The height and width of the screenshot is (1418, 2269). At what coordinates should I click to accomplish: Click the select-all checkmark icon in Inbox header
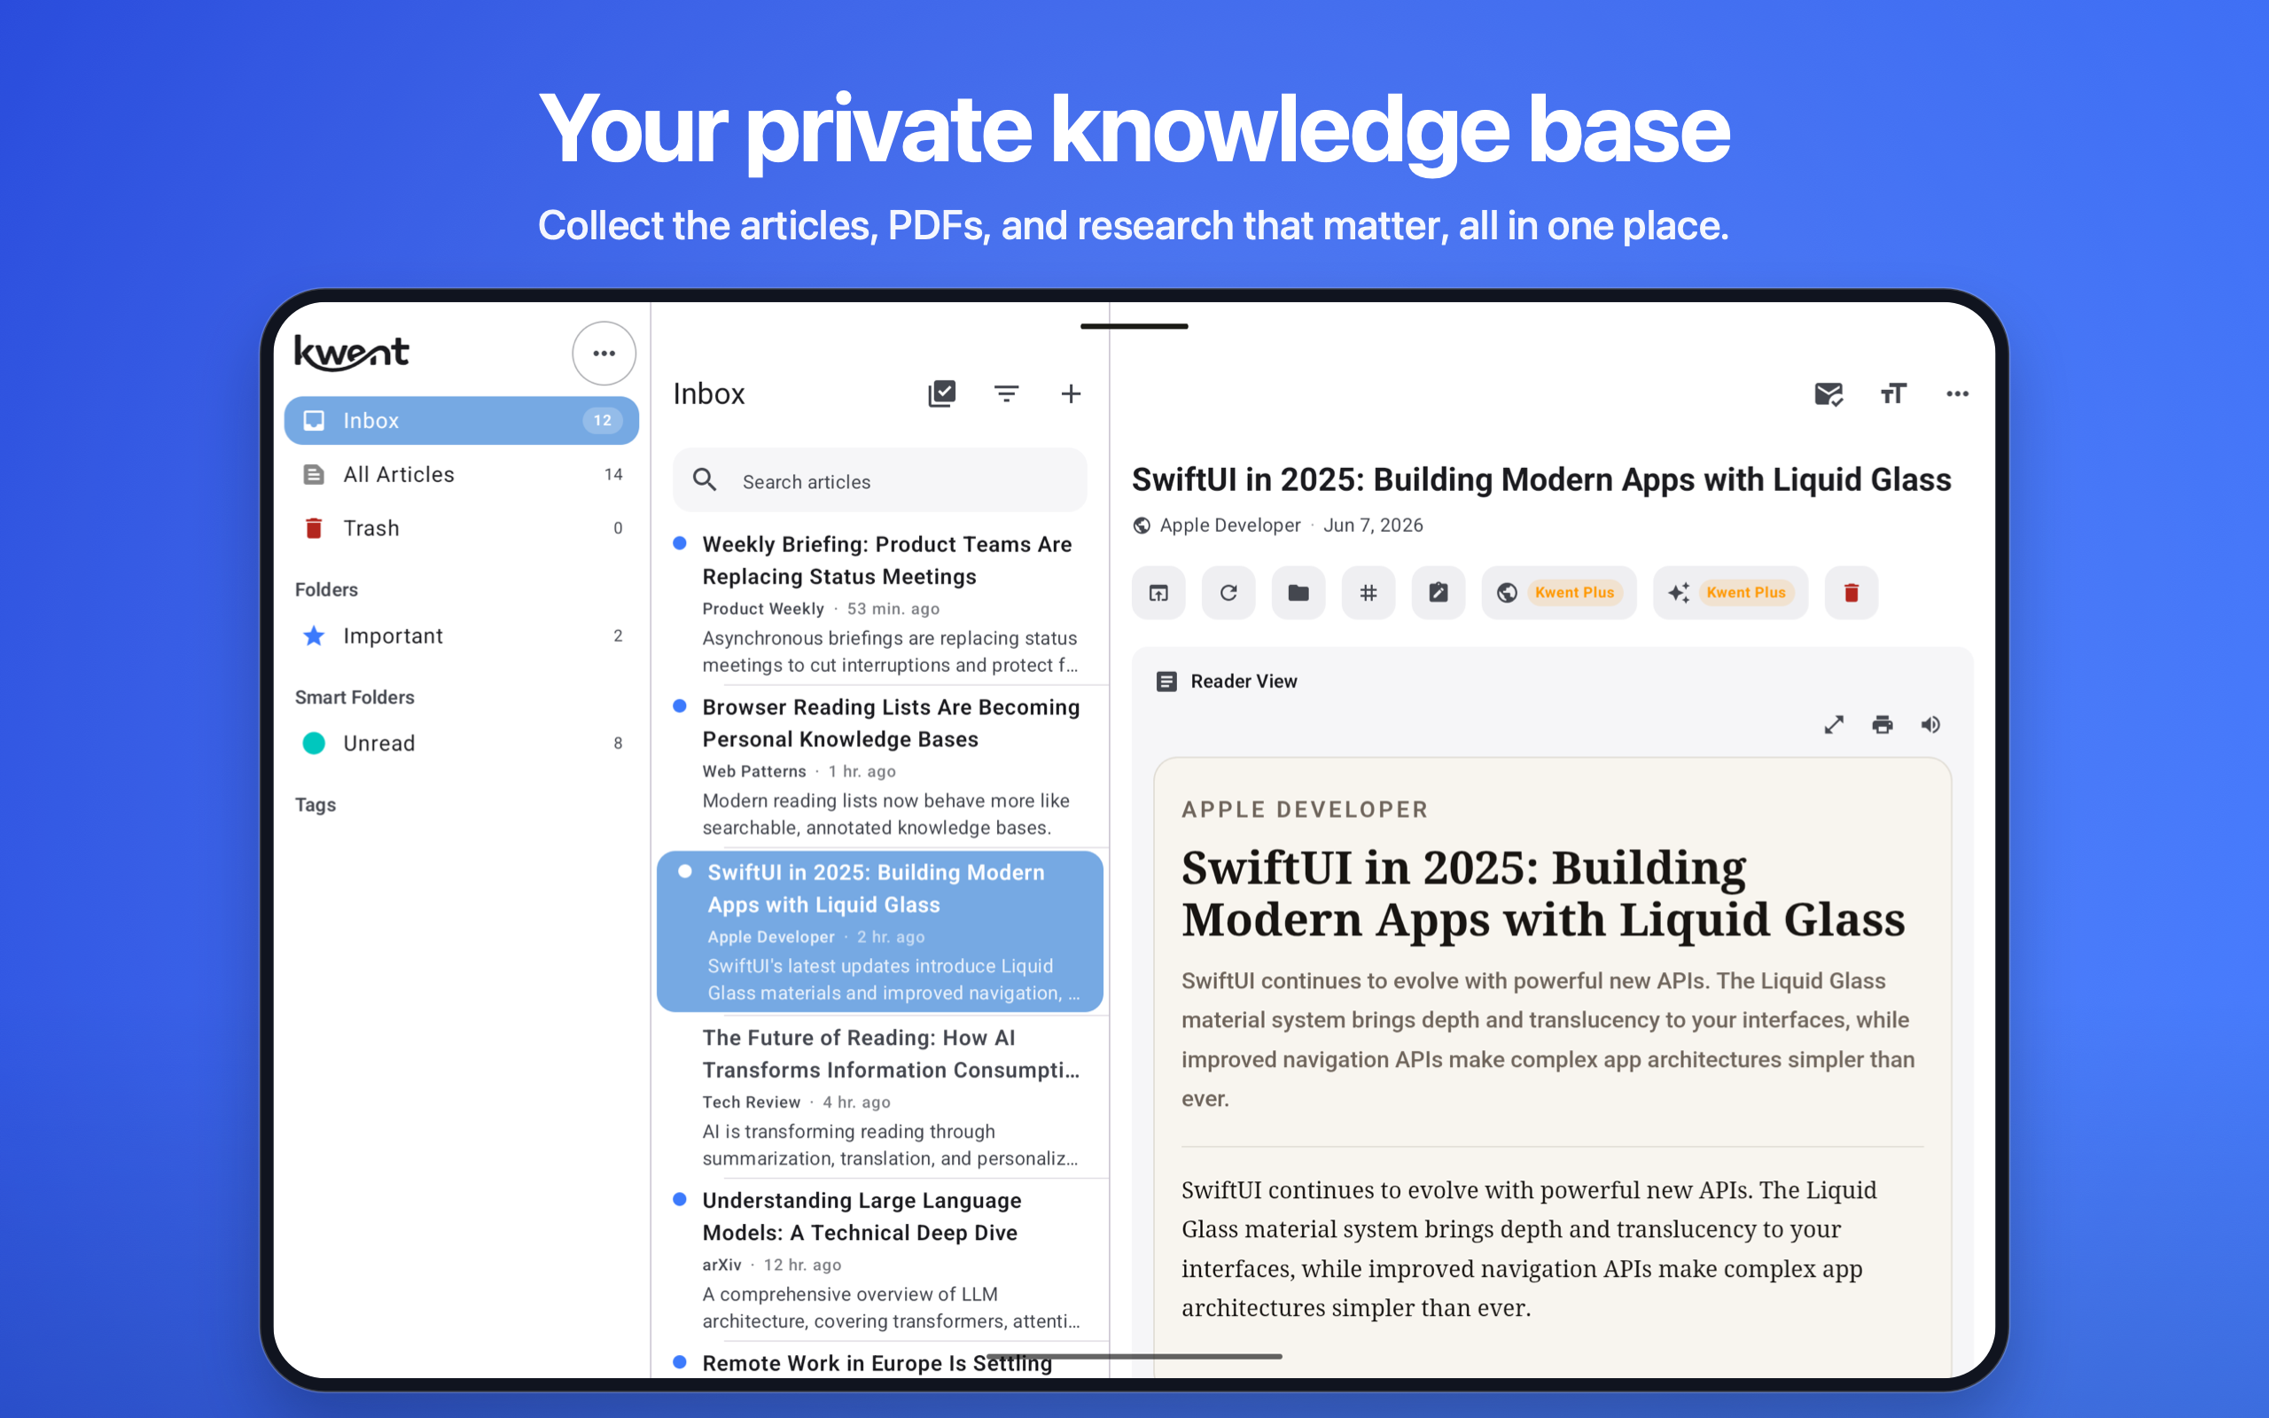pos(941,393)
